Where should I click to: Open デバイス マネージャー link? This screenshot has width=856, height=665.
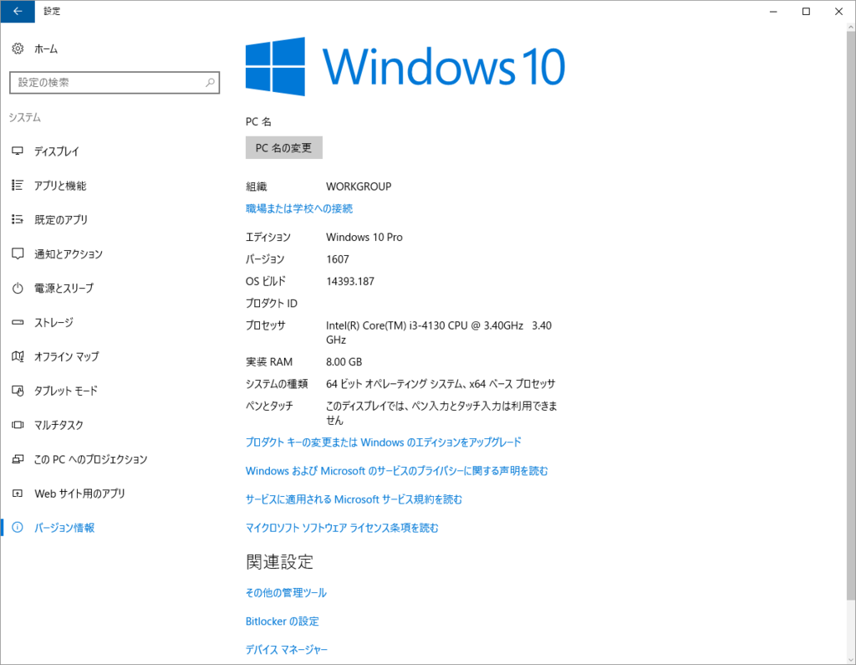(287, 650)
